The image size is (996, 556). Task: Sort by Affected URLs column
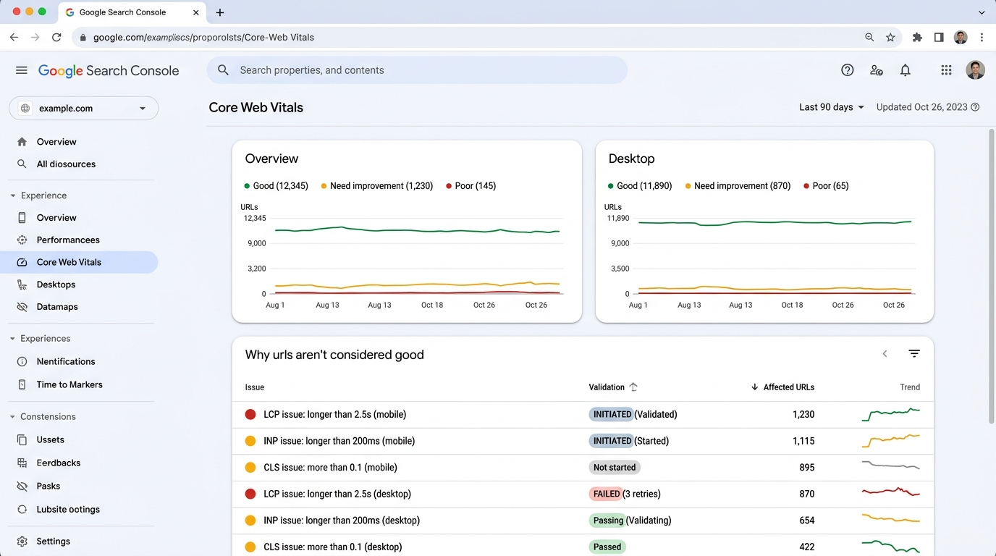(x=782, y=387)
